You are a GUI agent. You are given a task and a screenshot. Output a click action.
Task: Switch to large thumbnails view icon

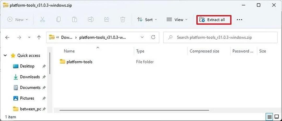(x=277, y=117)
